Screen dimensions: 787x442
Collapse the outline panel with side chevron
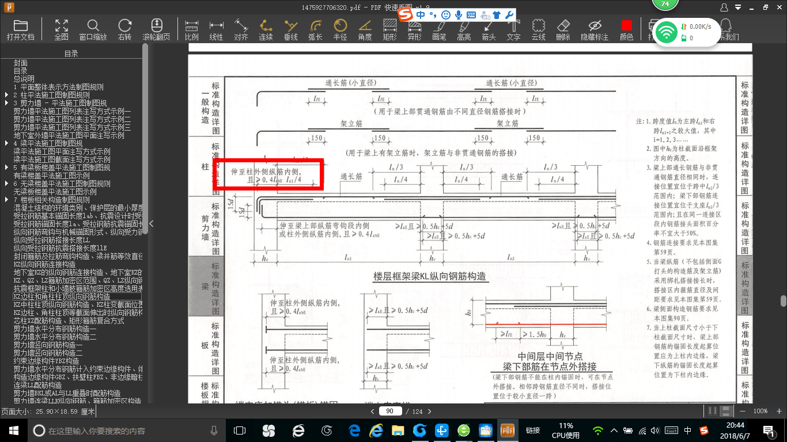pos(152,223)
